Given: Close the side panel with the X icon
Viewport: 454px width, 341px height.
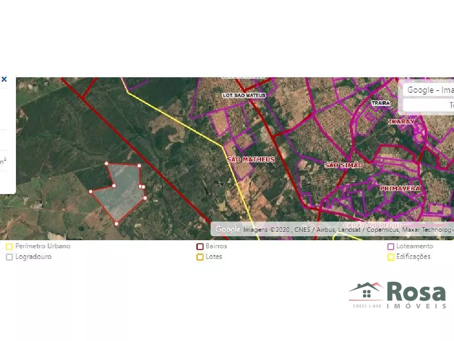Looking at the screenshot, I should click(4, 79).
